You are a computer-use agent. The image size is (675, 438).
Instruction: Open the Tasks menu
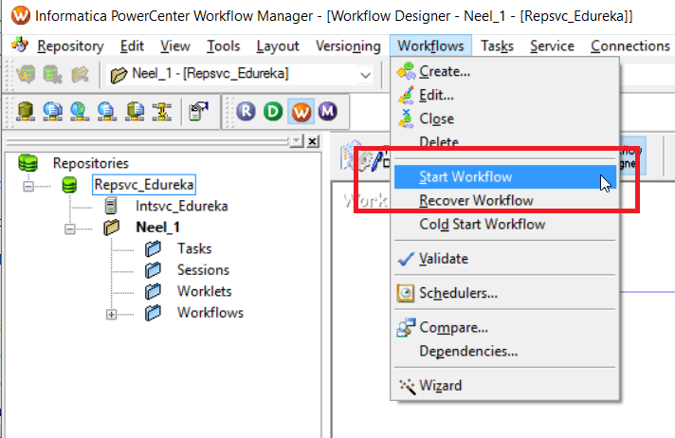tap(497, 46)
